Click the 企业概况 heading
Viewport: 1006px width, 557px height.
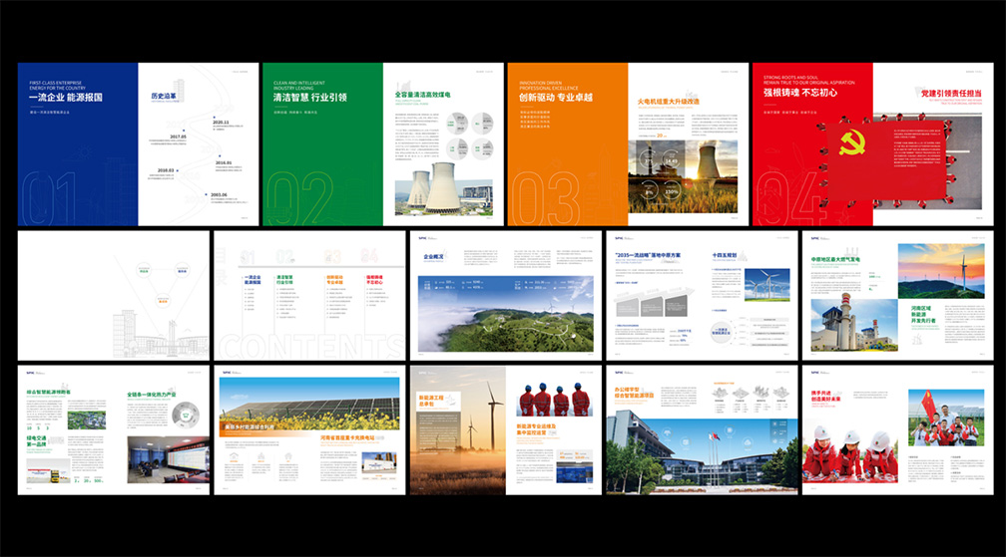[x=433, y=257]
